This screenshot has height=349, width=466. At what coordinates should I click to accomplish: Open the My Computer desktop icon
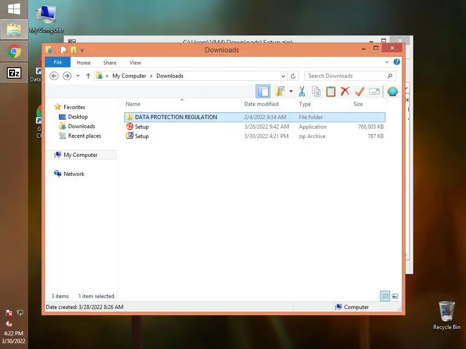tap(46, 19)
